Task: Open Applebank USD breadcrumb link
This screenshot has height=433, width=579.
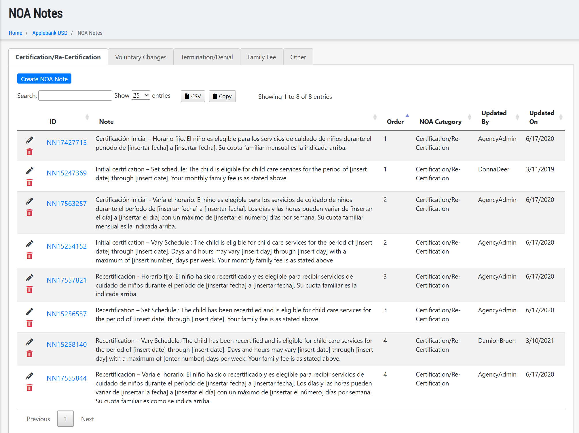Action: [x=50, y=33]
